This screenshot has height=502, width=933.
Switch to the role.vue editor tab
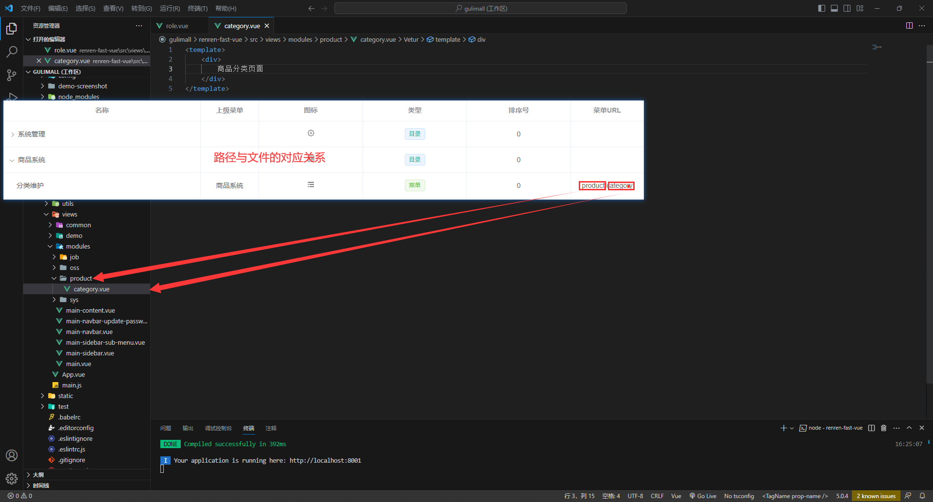point(177,26)
